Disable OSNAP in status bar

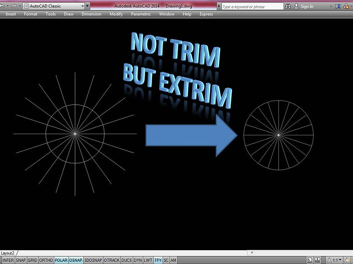(x=76, y=260)
